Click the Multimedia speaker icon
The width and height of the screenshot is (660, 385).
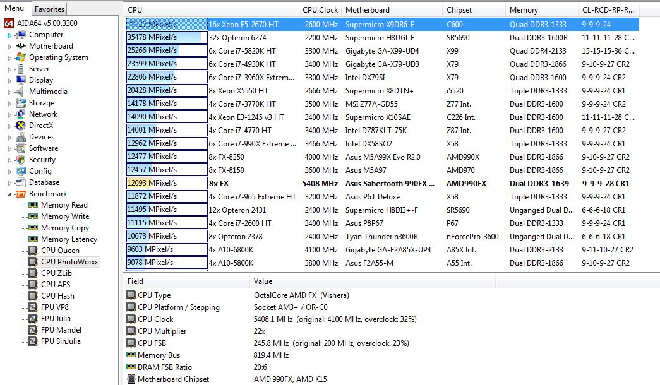coord(21,92)
